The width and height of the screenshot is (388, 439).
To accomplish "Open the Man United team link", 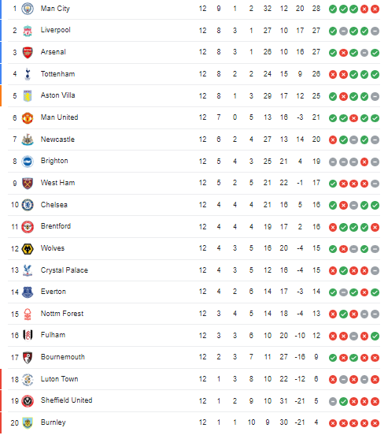I will 59,117.
